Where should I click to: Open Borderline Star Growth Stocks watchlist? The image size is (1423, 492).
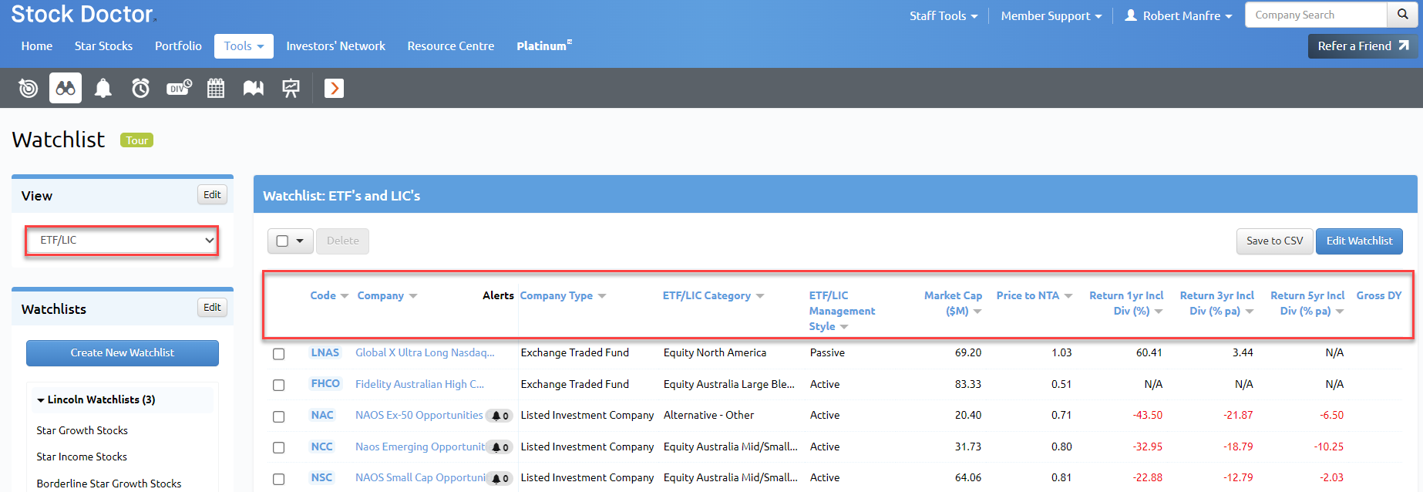coord(109,484)
